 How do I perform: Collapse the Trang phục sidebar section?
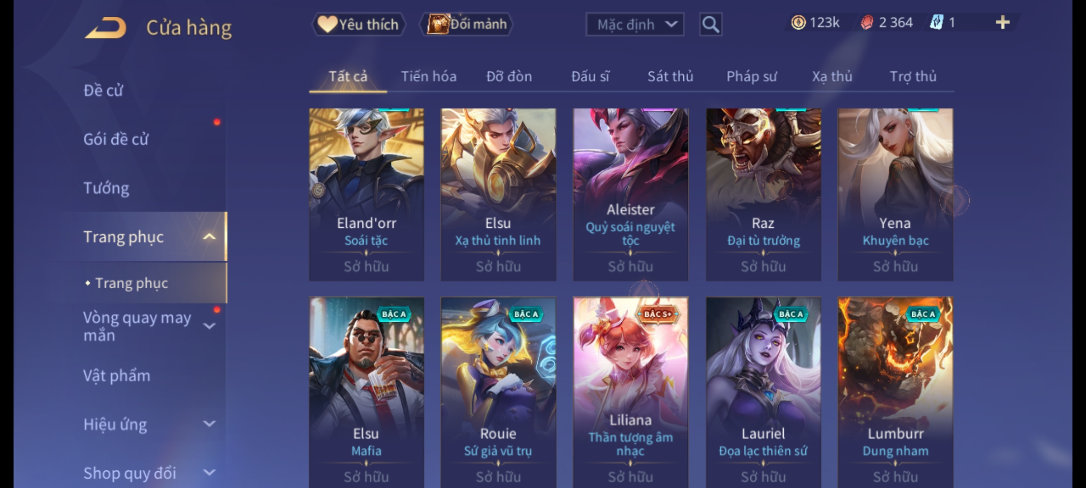pos(209,237)
